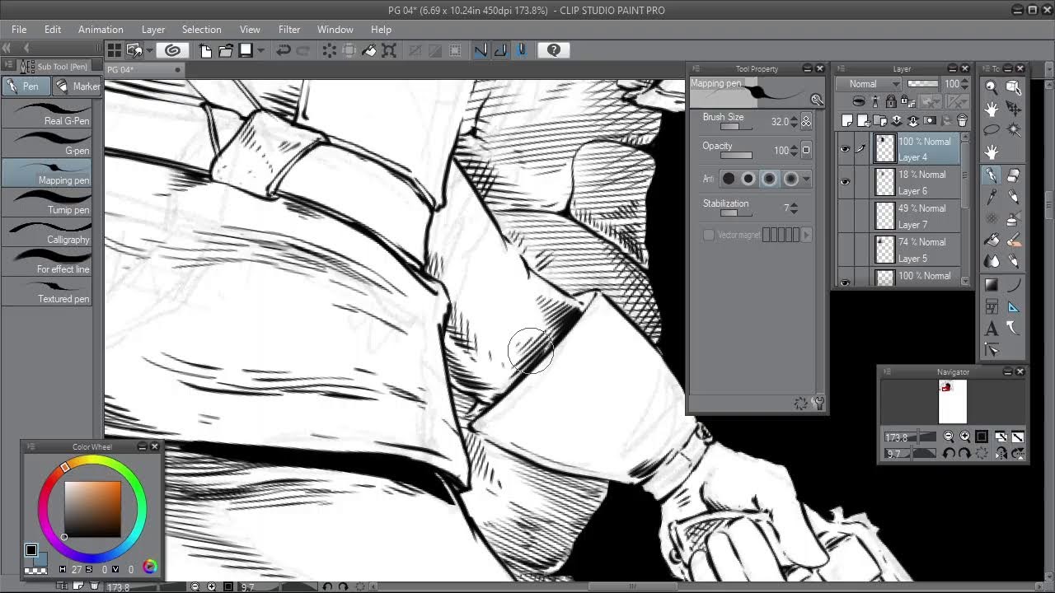Choose the Gradient tool
Viewport: 1055px width, 593px height.
pyautogui.click(x=992, y=285)
